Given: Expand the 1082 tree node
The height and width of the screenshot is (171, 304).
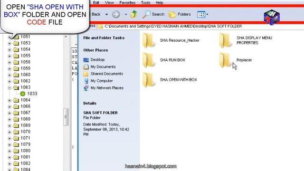Looking at the screenshot, I should click(9, 164).
